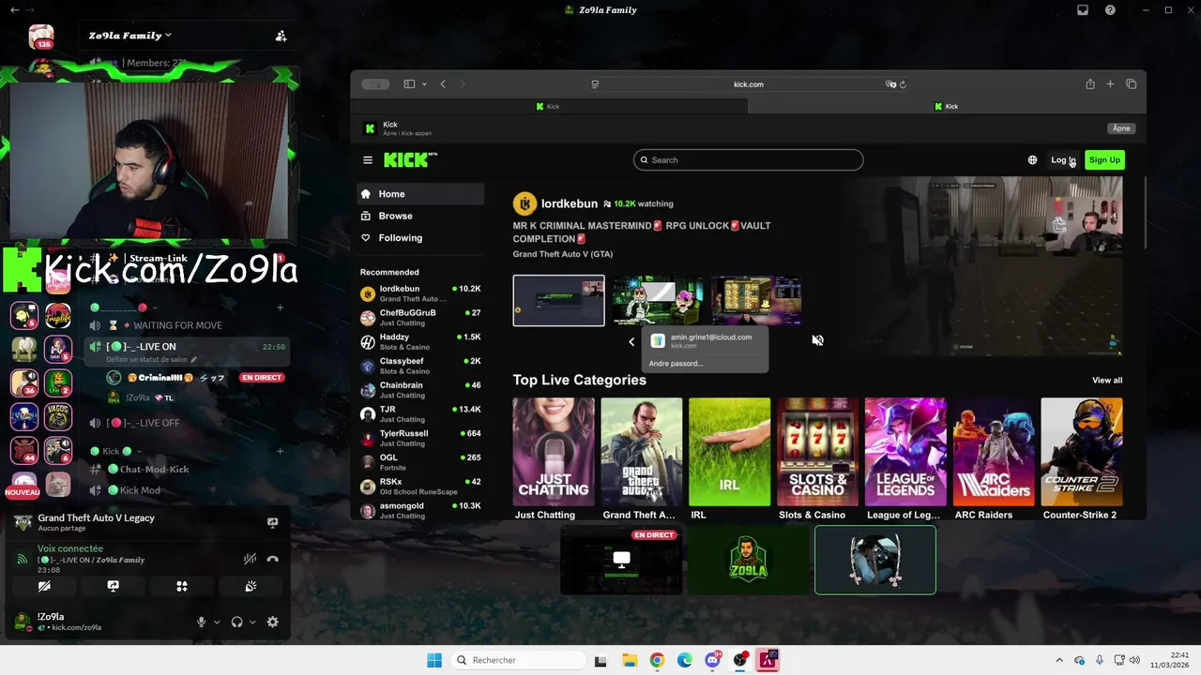Open Chrome from the taskbar
The image size is (1201, 675).
pos(657,660)
